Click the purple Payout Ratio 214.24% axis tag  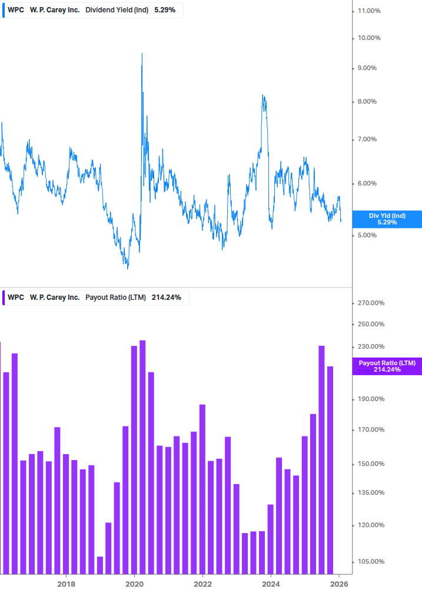click(x=387, y=366)
